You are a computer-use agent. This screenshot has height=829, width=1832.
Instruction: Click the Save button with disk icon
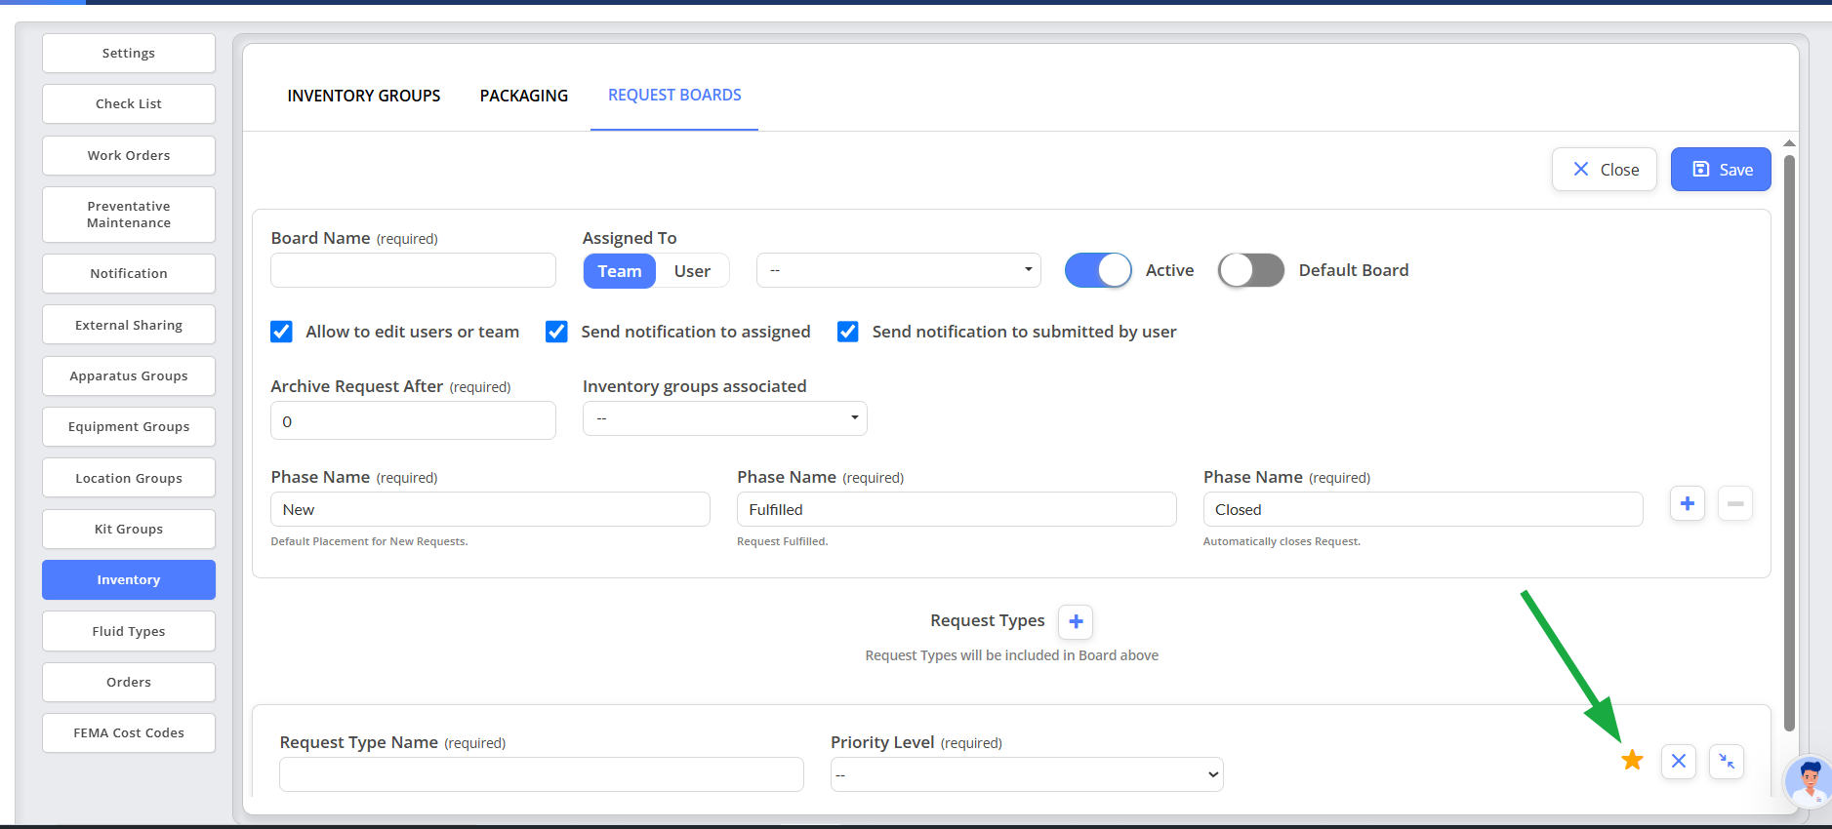1720,170
